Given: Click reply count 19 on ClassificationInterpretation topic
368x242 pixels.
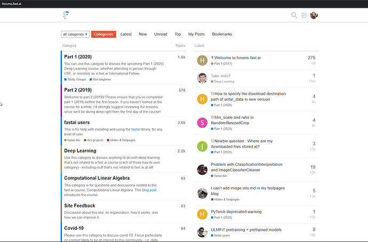Looking at the screenshot, I should [313, 167].
